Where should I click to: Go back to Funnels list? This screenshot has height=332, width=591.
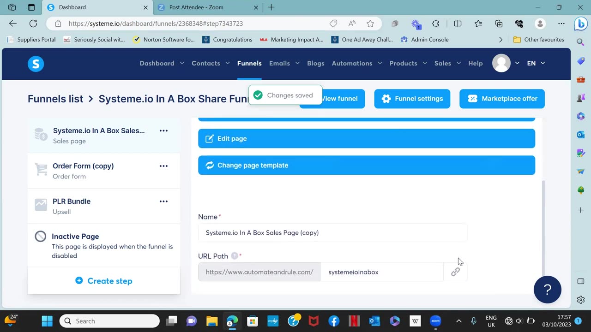[55, 99]
